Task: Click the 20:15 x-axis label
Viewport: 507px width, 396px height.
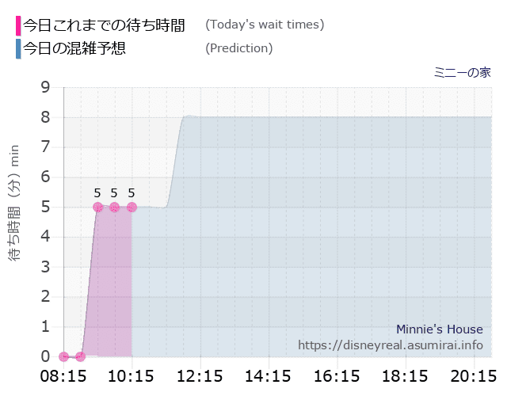Action: [474, 376]
